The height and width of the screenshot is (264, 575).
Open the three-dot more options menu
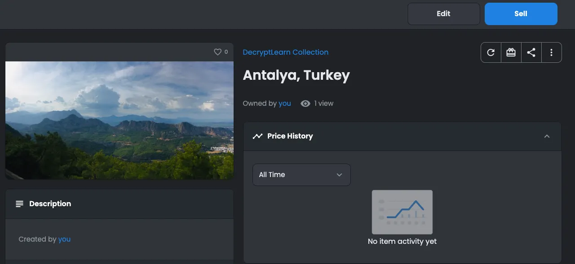coord(551,52)
